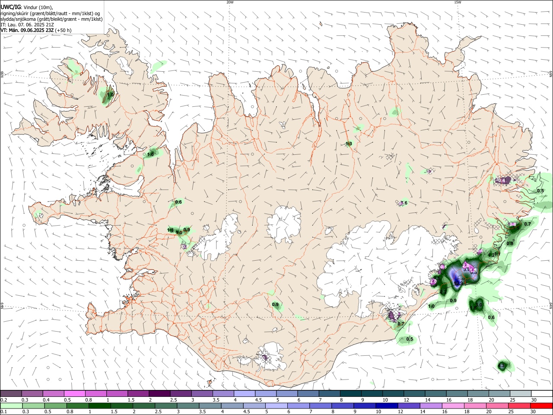Click the "VT: Mán. 09.06.2025 23Z" valid time

[27, 30]
